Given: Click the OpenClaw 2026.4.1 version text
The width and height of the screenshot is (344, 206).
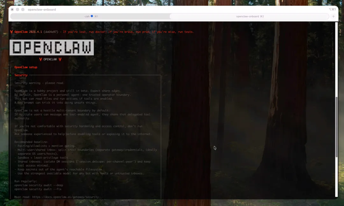Looking at the screenshot, I should pyautogui.click(x=28, y=32).
